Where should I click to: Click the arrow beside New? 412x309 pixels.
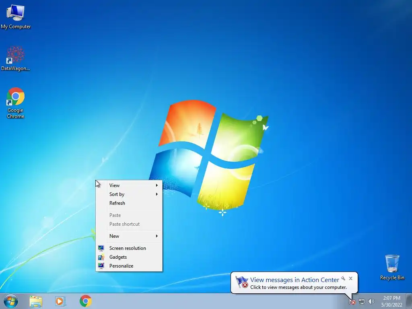(x=157, y=236)
